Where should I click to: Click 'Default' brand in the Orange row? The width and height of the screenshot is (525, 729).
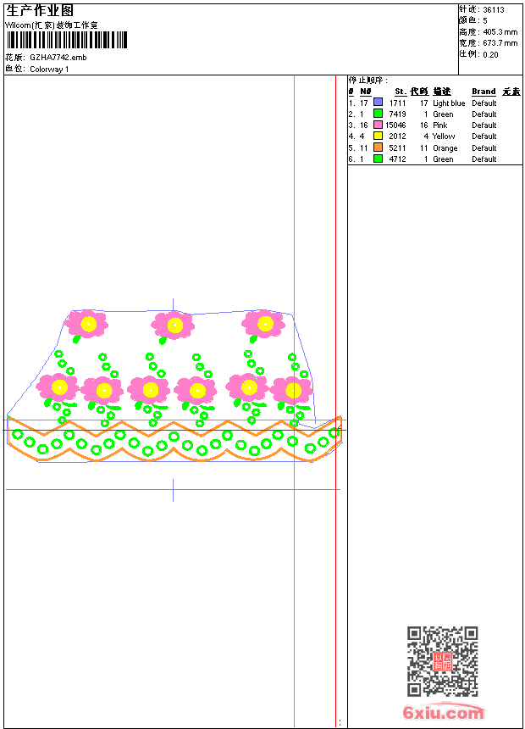coord(484,148)
